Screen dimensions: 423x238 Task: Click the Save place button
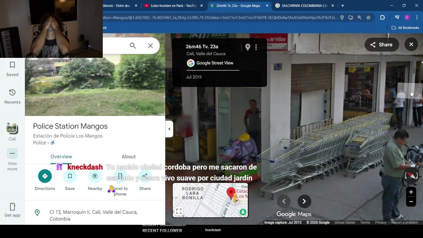[70, 176]
